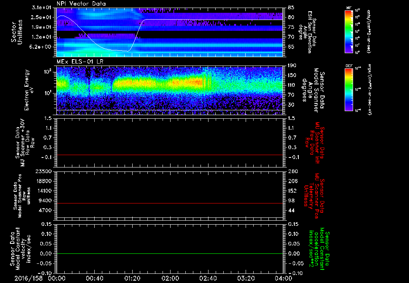Click the 04:00 time axis tick label

(x=284, y=278)
